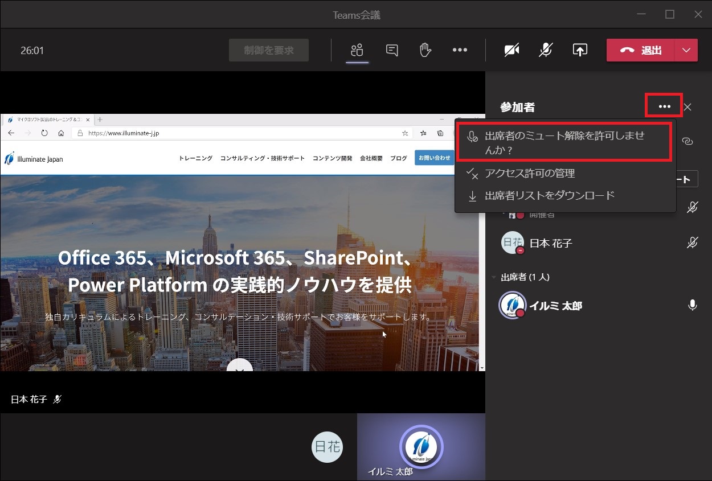Click the red 退出 leave button
The width and height of the screenshot is (712, 481).
pos(641,50)
